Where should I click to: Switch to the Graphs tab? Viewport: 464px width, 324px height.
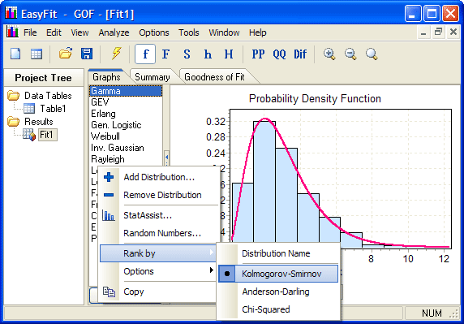point(106,77)
